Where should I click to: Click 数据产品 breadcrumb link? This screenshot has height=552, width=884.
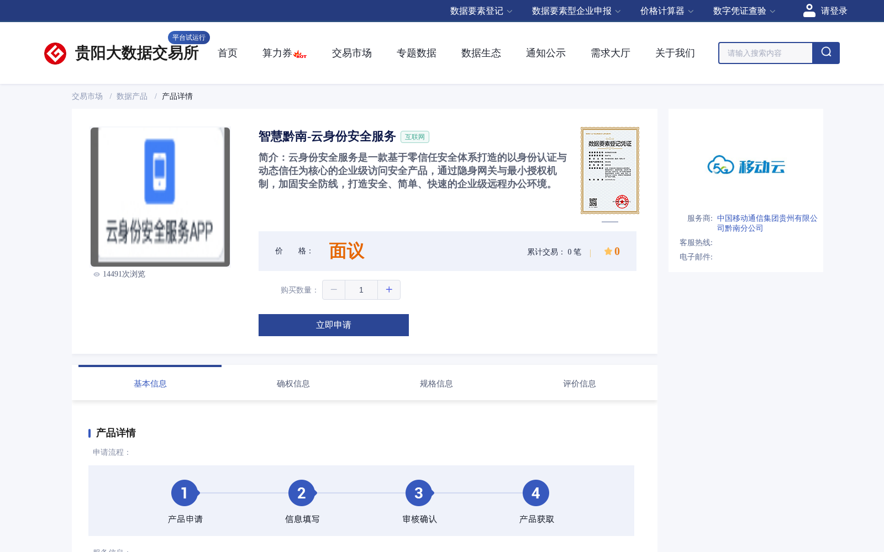(x=132, y=96)
